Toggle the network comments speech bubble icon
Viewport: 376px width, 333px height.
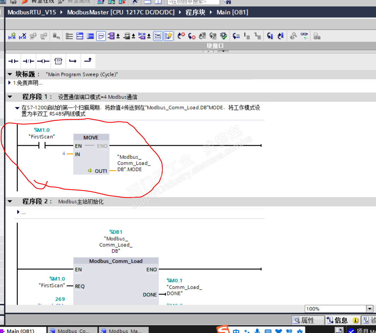pos(101,36)
